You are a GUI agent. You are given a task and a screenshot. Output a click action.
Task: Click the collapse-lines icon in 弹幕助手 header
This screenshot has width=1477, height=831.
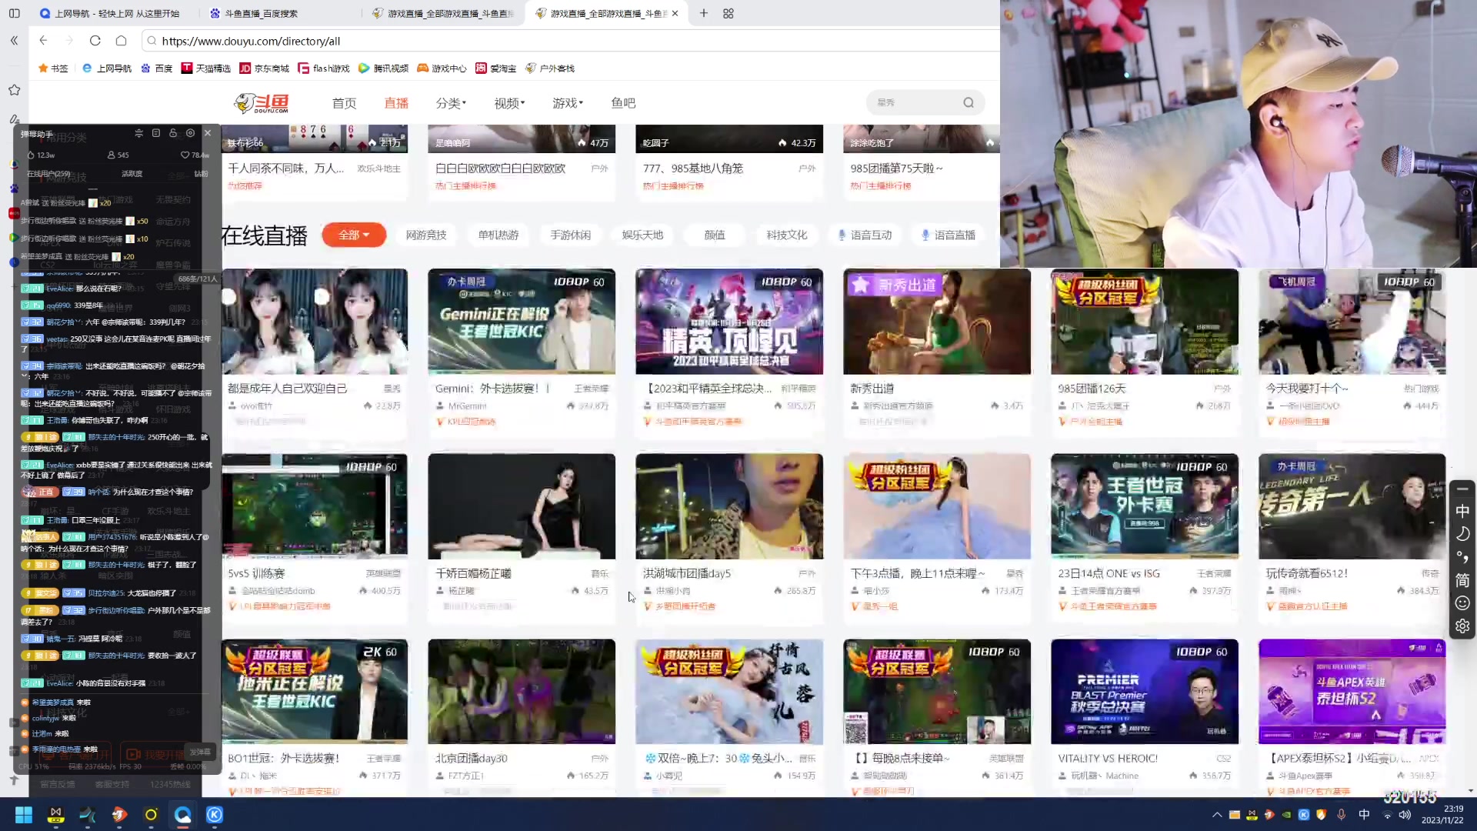139,133
